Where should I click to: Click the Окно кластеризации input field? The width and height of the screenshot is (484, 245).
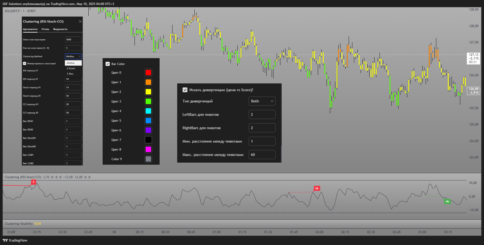[73, 39]
